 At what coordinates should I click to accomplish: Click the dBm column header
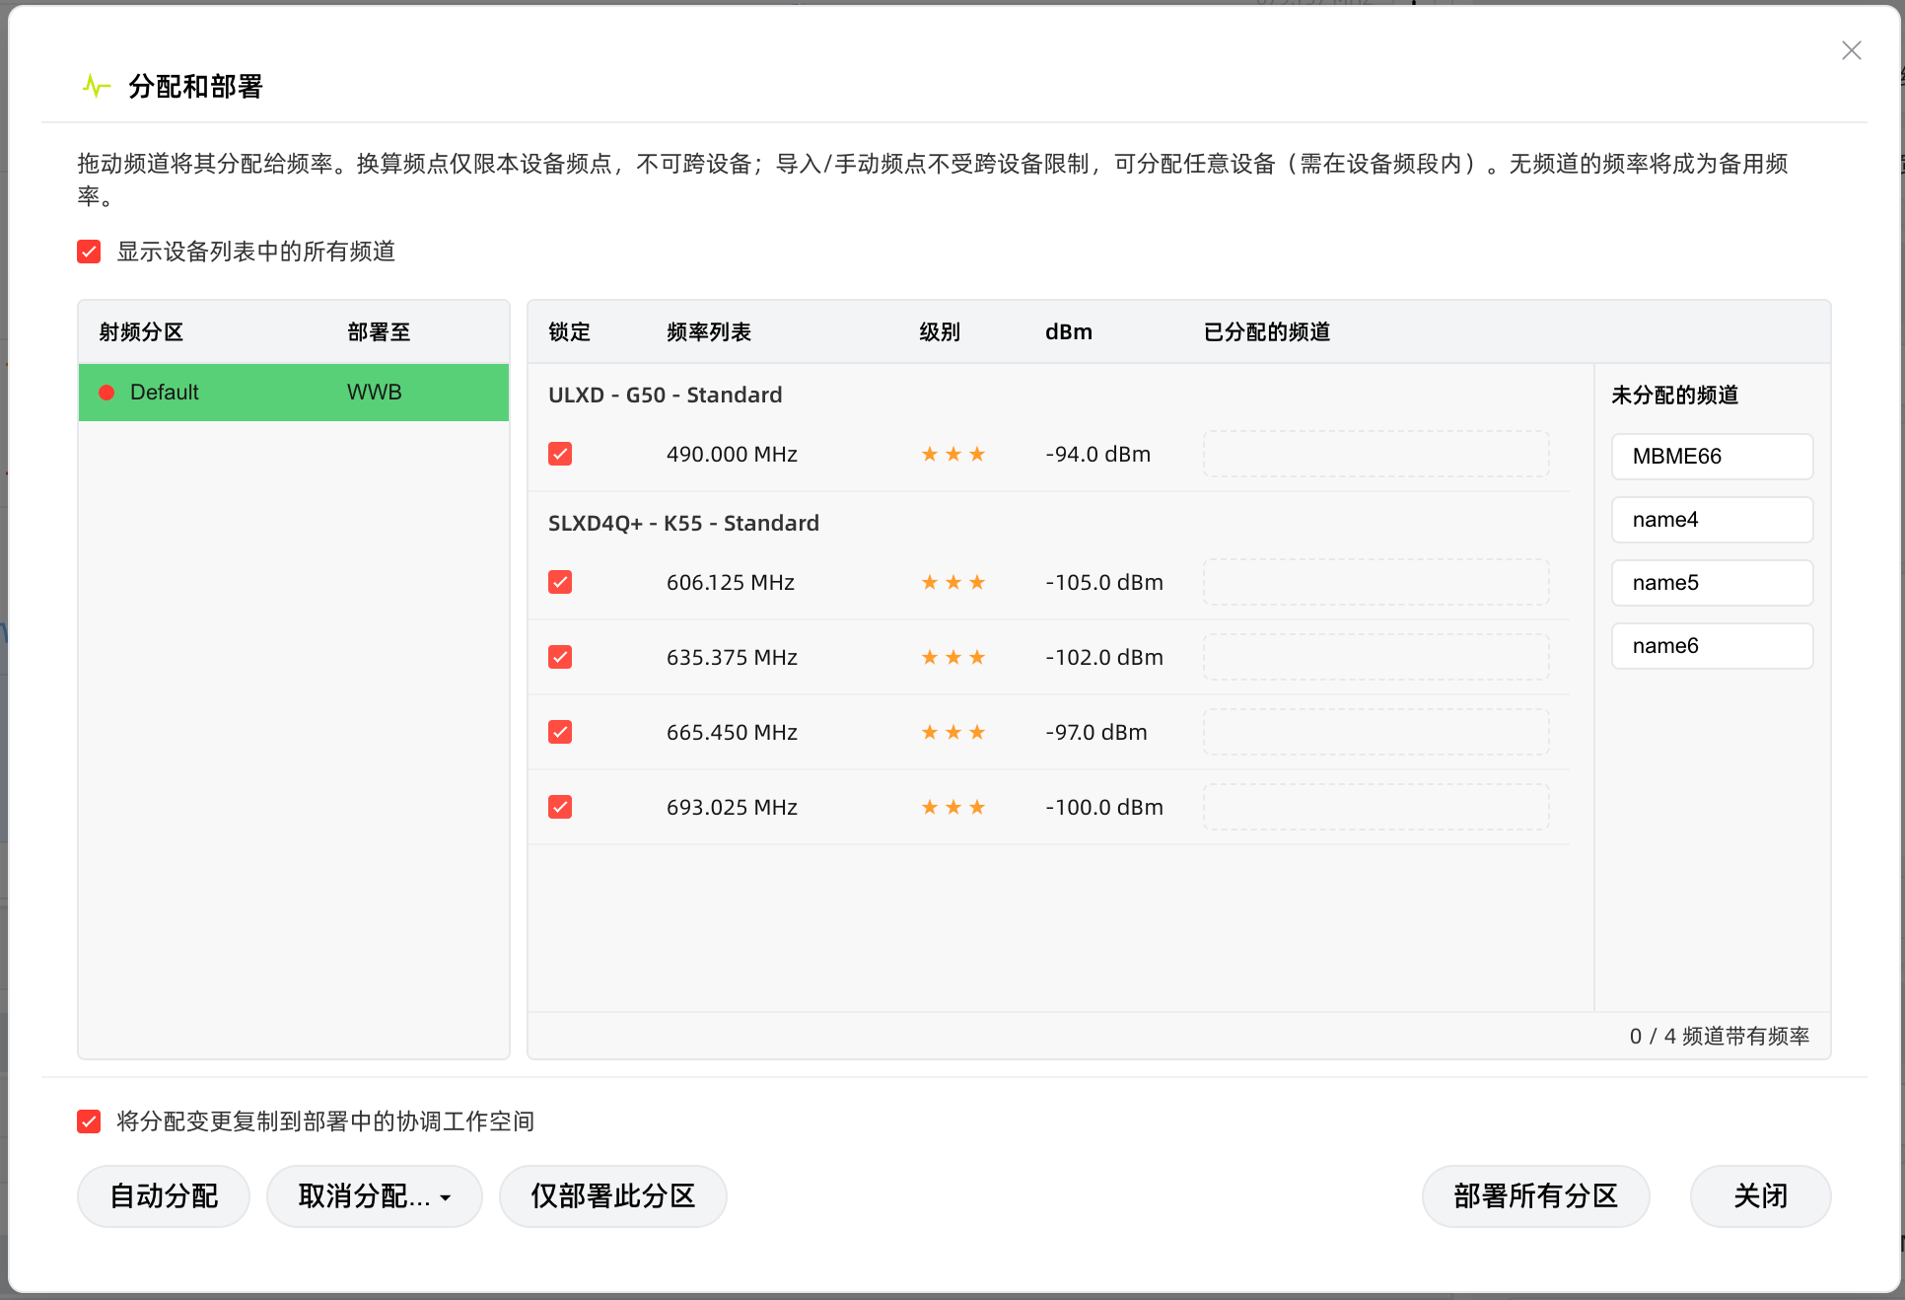point(1069,332)
